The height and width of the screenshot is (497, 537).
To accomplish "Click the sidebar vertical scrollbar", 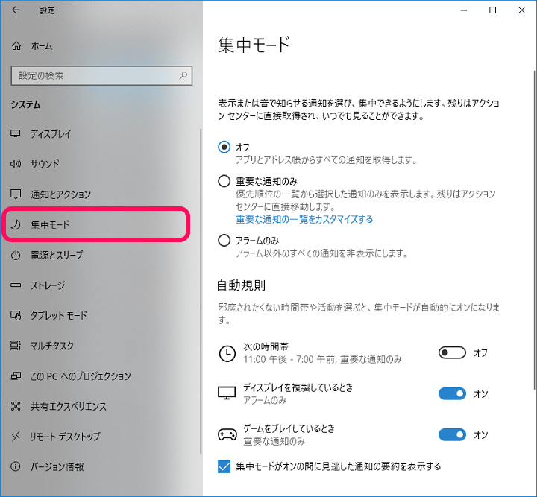I will coord(201,291).
